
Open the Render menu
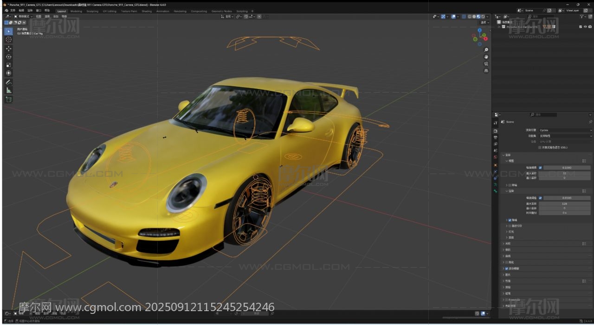pos(30,10)
